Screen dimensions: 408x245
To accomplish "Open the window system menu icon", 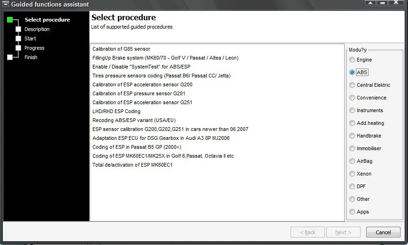I will (6, 4).
